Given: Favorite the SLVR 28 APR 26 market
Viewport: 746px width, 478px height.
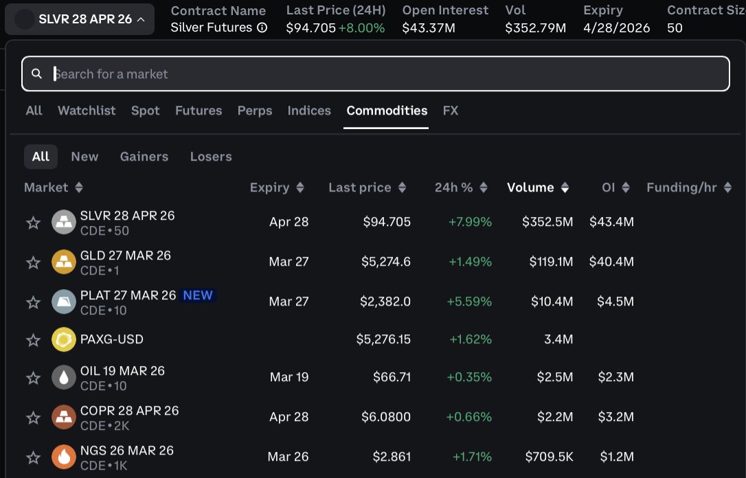Looking at the screenshot, I should pyautogui.click(x=33, y=221).
